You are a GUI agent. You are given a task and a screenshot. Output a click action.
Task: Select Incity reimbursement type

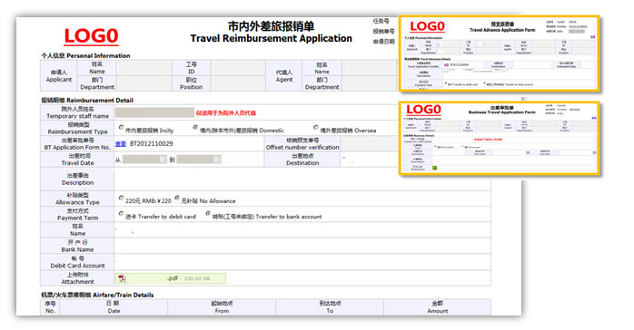[x=121, y=128]
